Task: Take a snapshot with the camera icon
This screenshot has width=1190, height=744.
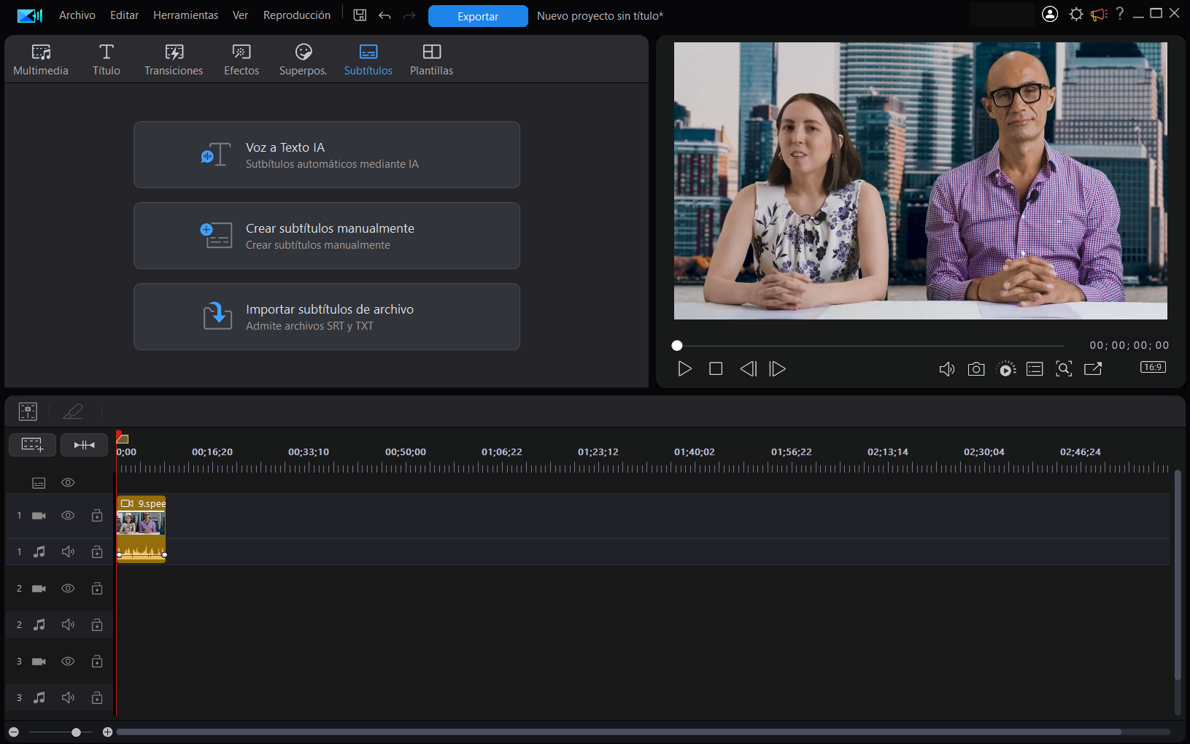Action: 976,369
